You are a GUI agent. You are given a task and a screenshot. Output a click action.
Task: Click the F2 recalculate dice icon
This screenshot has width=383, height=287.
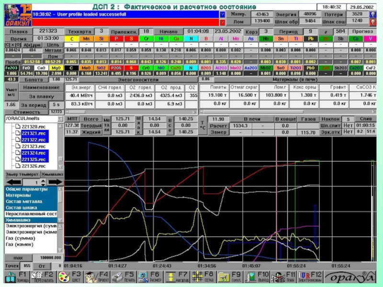click(37, 277)
